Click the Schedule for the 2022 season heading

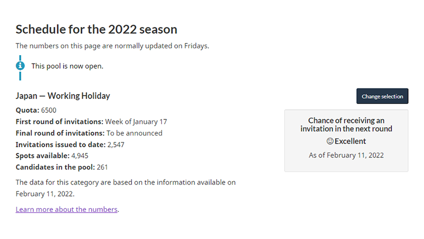96,29
